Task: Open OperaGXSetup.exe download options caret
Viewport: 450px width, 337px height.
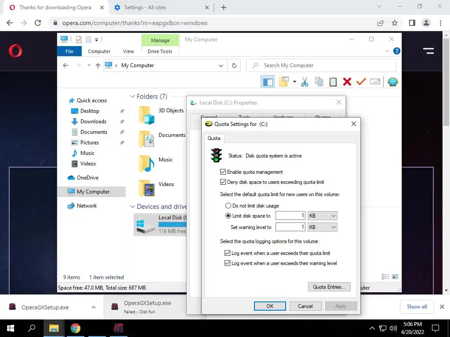Action: [94, 307]
